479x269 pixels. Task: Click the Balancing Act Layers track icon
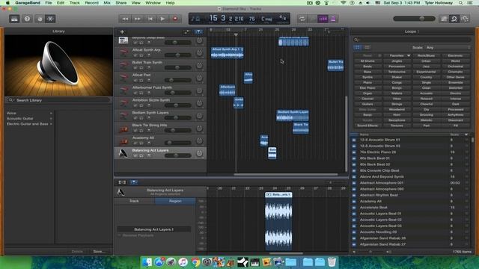tap(123, 153)
